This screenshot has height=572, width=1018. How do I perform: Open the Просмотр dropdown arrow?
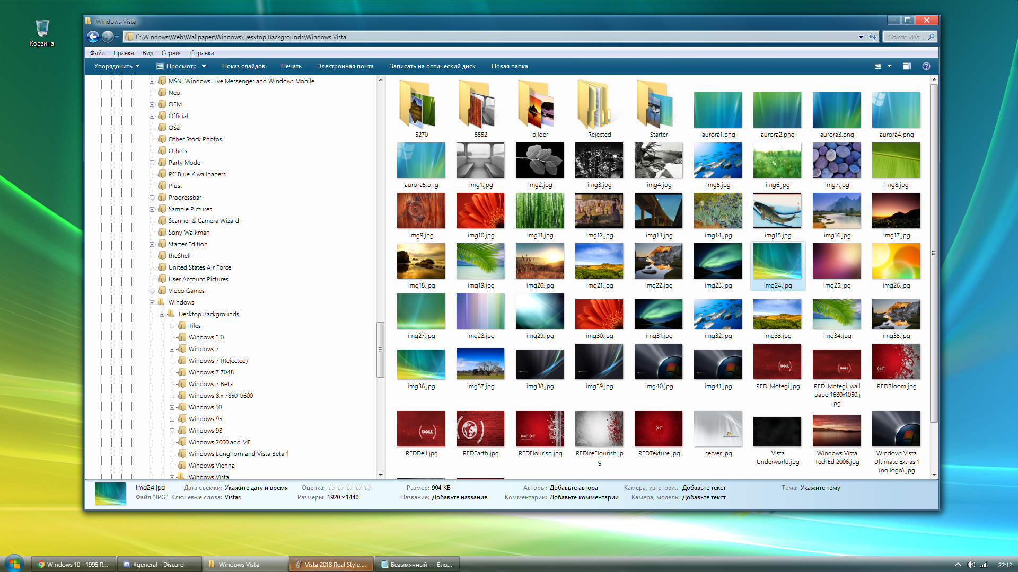click(204, 66)
